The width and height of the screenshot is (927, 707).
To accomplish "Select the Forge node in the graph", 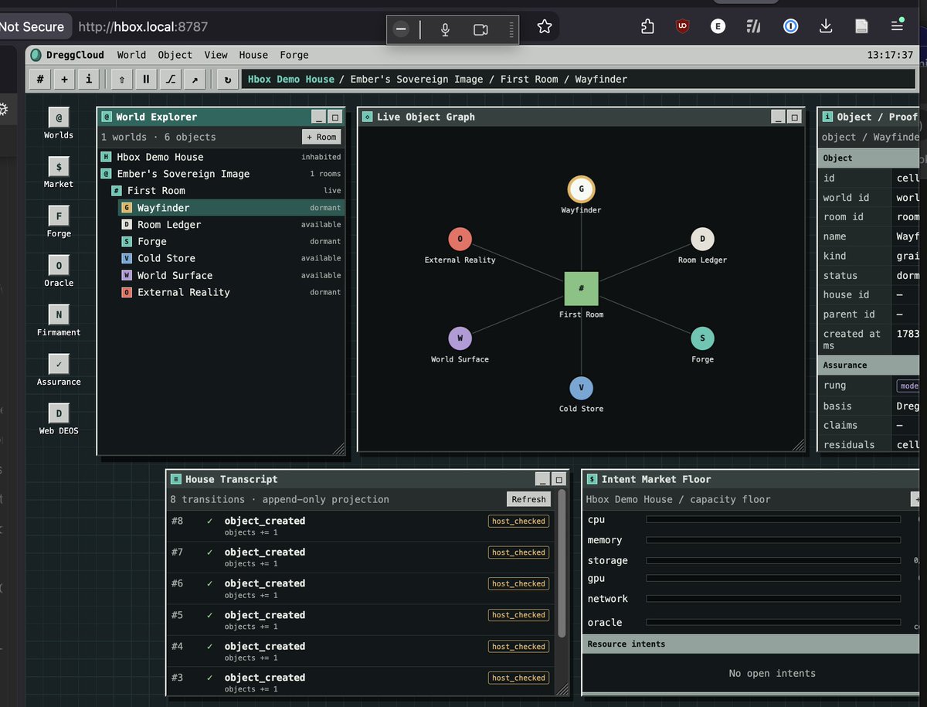I will [x=702, y=338].
